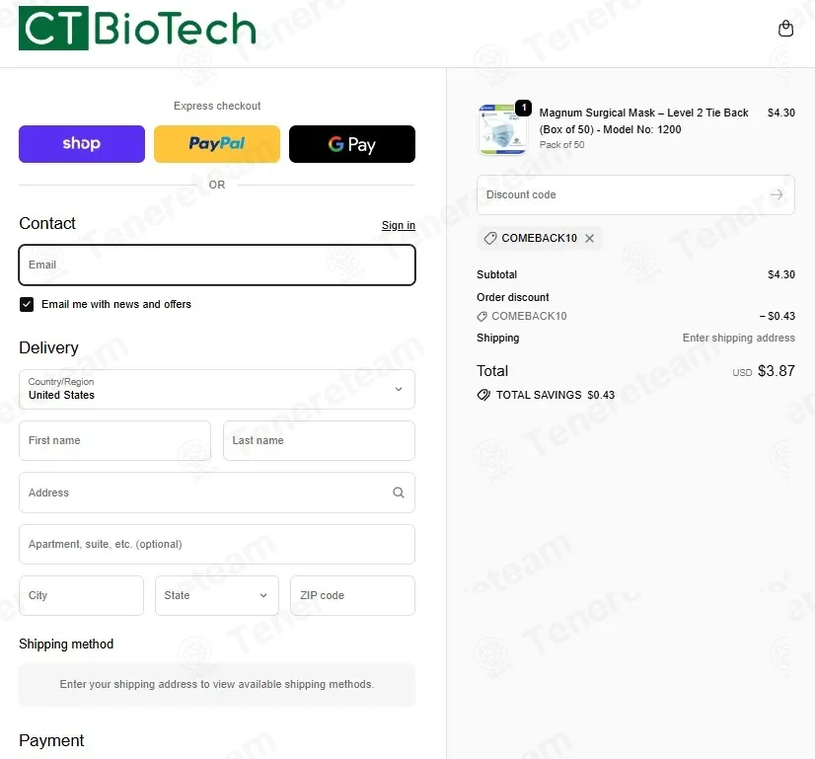This screenshot has width=815, height=759.
Task: Remove the COMEBACK10 discount code
Action: point(589,238)
